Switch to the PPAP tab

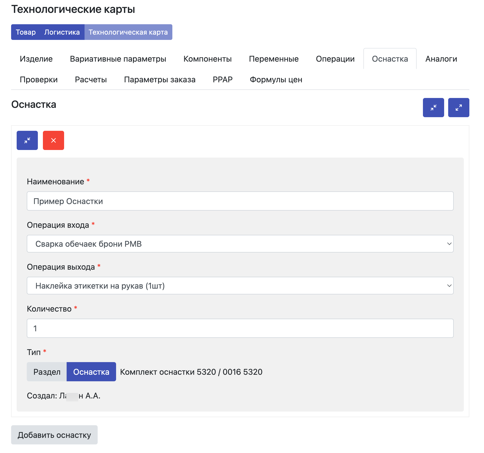222,80
